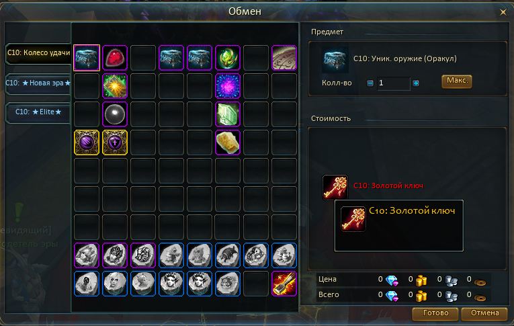Open the С10: Колесо удачи tab
This screenshot has height=326, width=514.
coord(38,53)
